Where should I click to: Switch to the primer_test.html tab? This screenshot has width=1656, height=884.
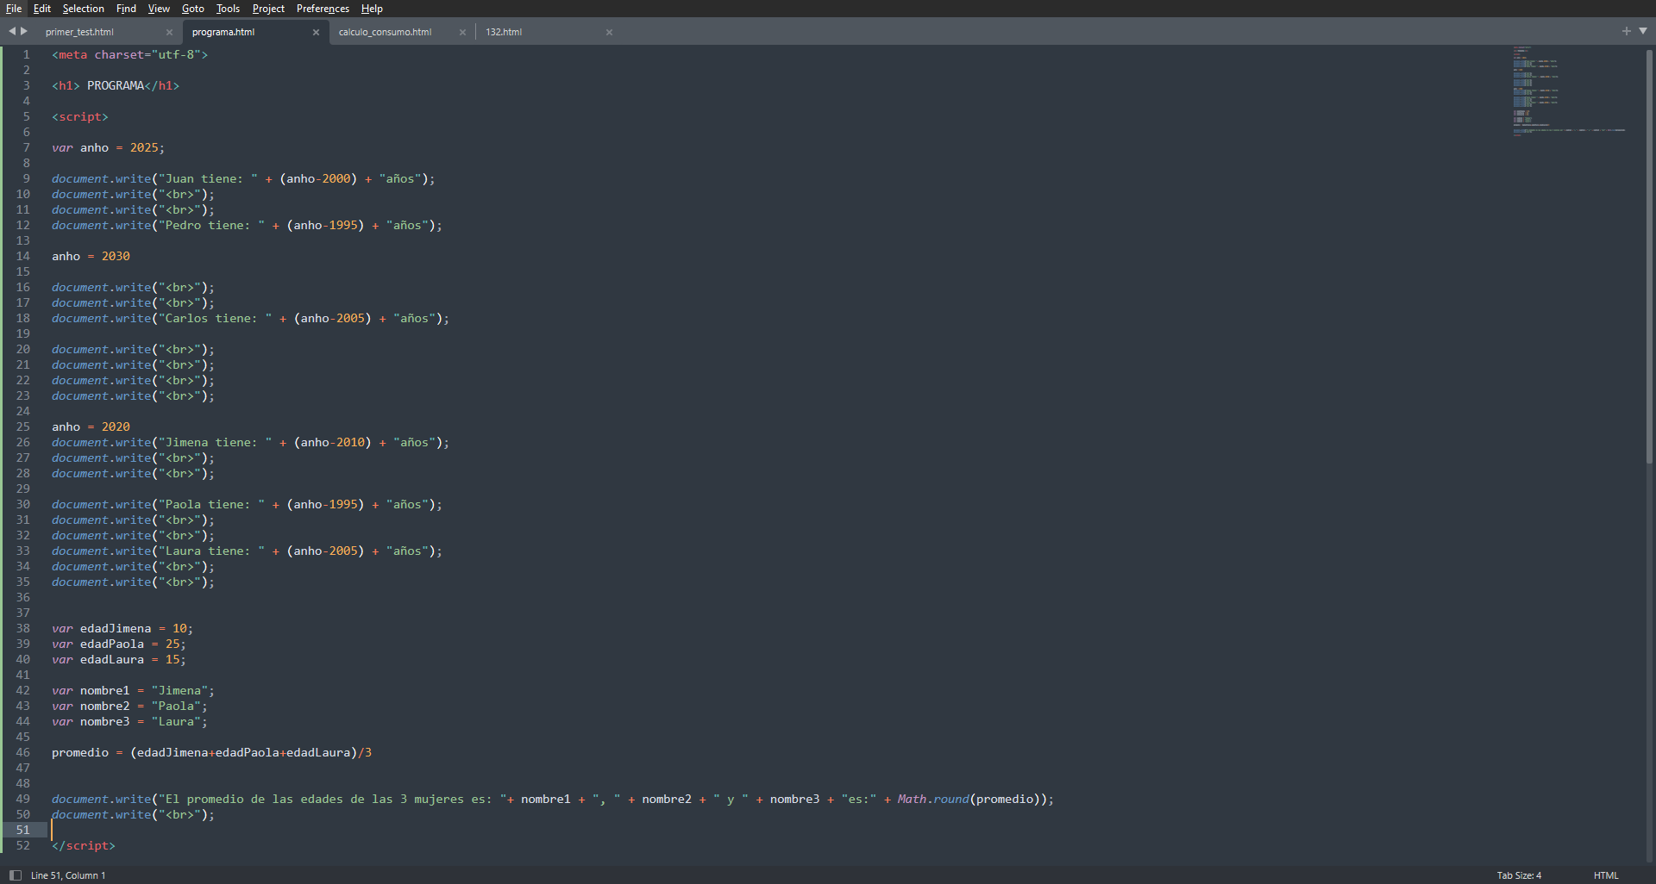point(79,32)
